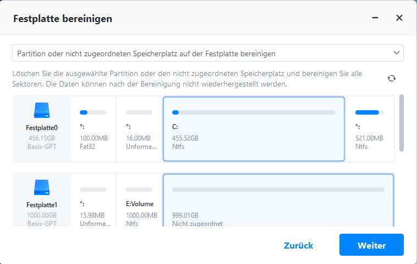Screen dimensions: 417x264
Task: Click the Weiter button
Action: click(371, 245)
